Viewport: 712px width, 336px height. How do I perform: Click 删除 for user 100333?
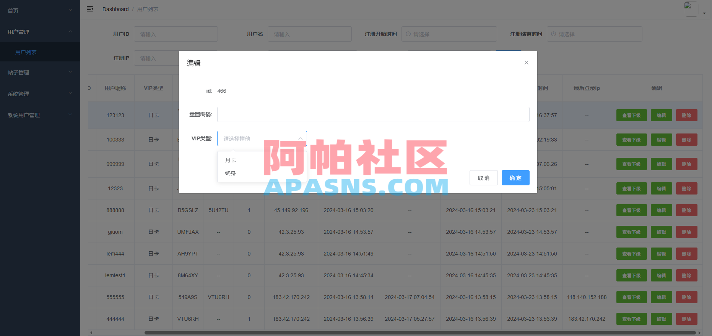click(686, 140)
